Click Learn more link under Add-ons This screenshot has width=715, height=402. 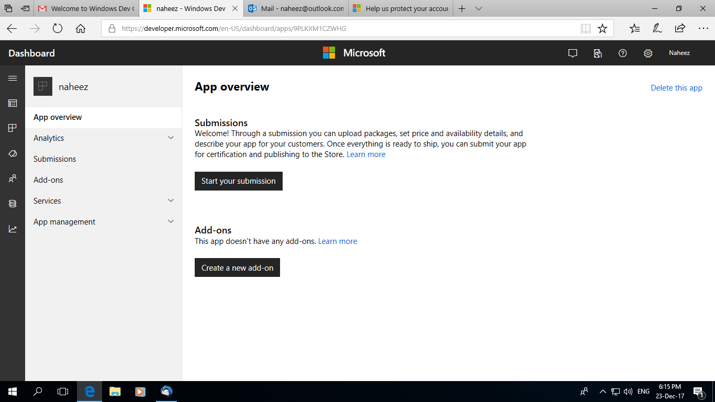click(x=338, y=241)
